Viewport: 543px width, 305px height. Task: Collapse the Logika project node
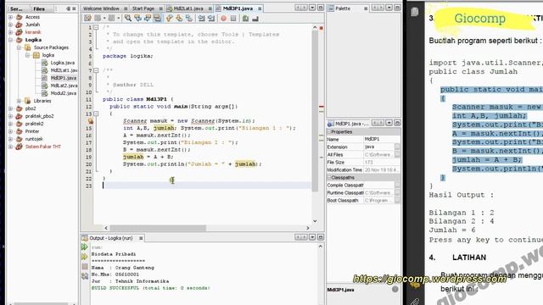coord(11,40)
